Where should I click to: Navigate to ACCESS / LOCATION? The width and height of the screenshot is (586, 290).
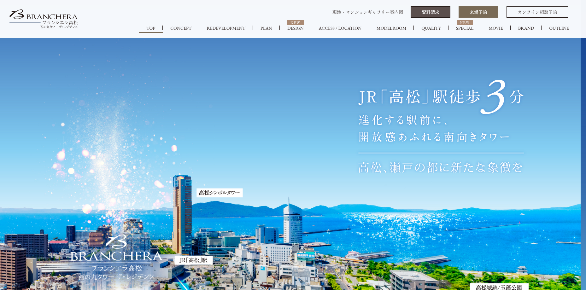(340, 28)
